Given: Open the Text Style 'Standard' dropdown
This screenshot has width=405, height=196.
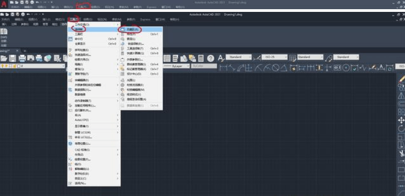Looking at the screenshot, I should pos(239,57).
